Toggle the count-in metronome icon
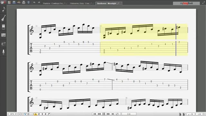The image size is (206, 116). pos(184,114)
